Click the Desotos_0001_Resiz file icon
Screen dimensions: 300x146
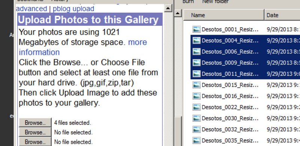(196, 29)
